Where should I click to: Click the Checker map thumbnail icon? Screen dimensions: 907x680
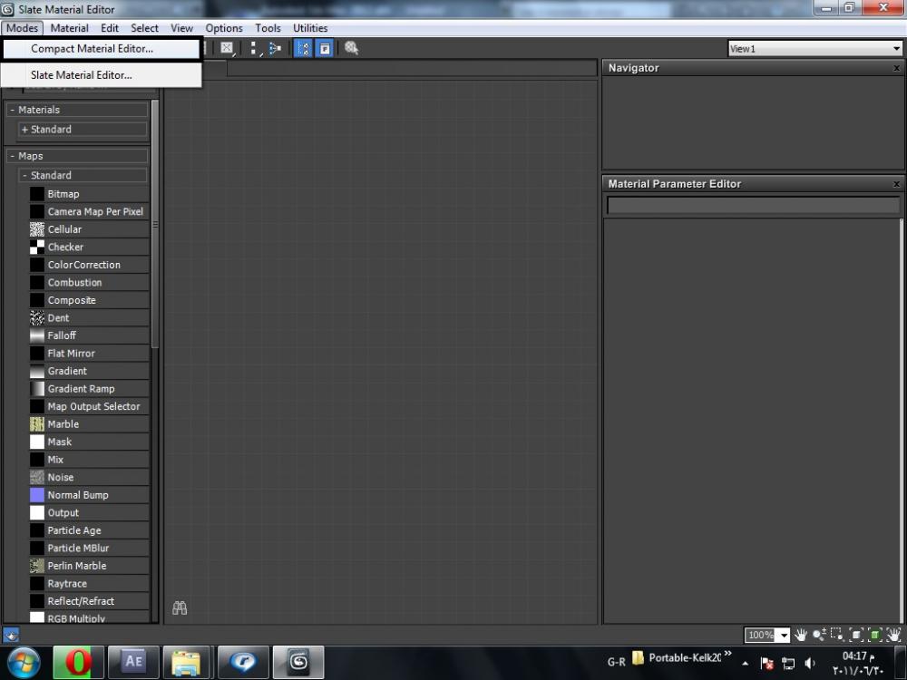pos(37,247)
